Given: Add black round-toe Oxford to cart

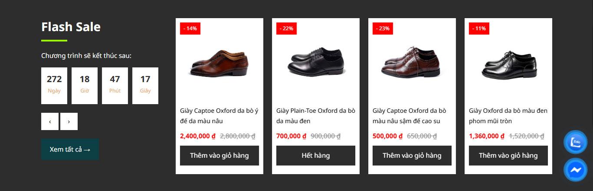Looking at the screenshot, I should pyautogui.click(x=508, y=156).
